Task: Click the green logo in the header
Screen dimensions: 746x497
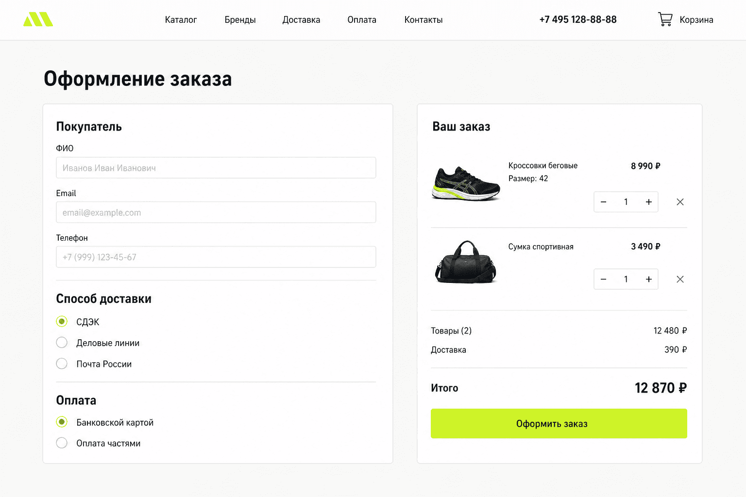Action: click(38, 19)
